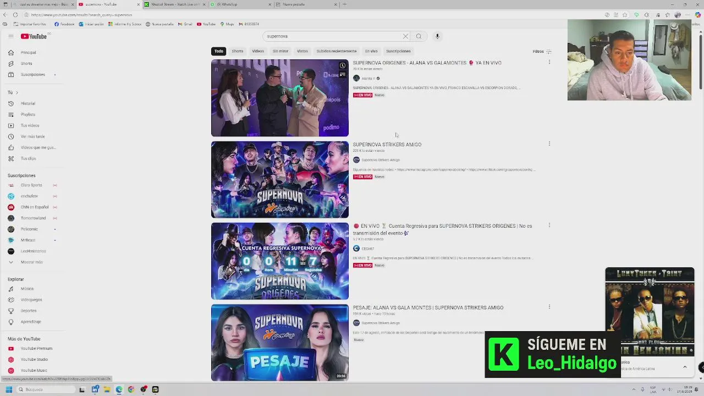This screenshot has height=396, width=704.
Task: Open SUPERNOVA ORIGENES - ALANA VS GALAMONTES title
Action: [x=427, y=63]
